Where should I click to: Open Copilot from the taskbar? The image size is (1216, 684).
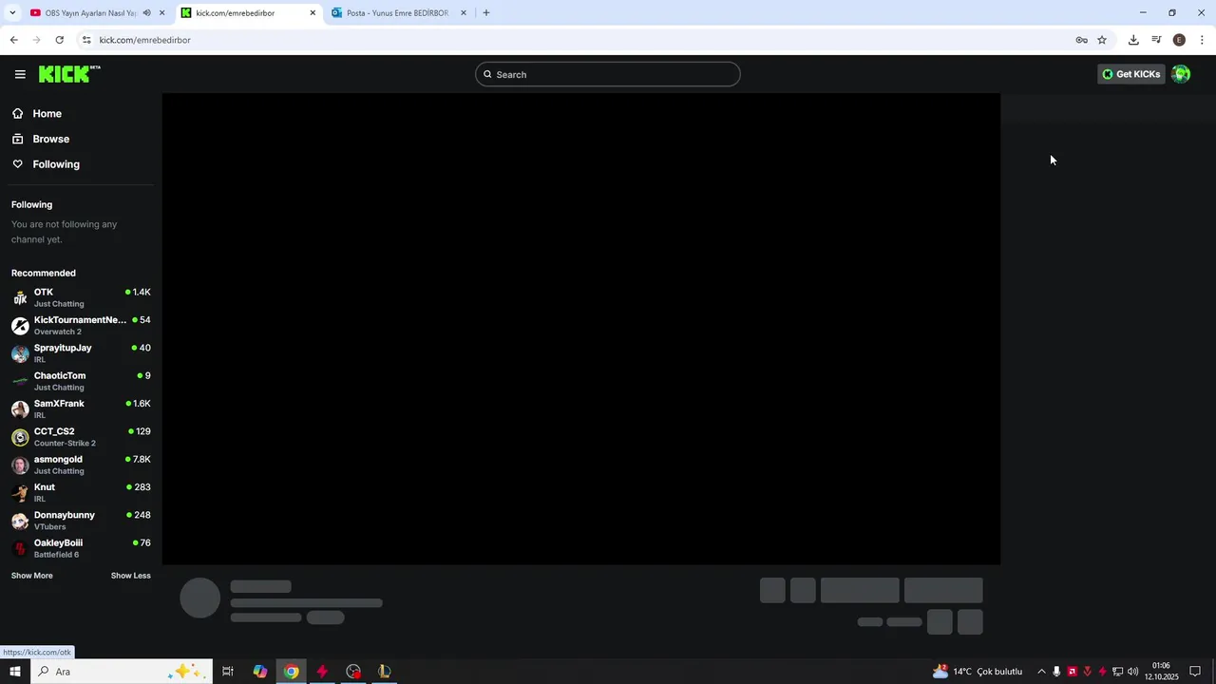pos(259,672)
